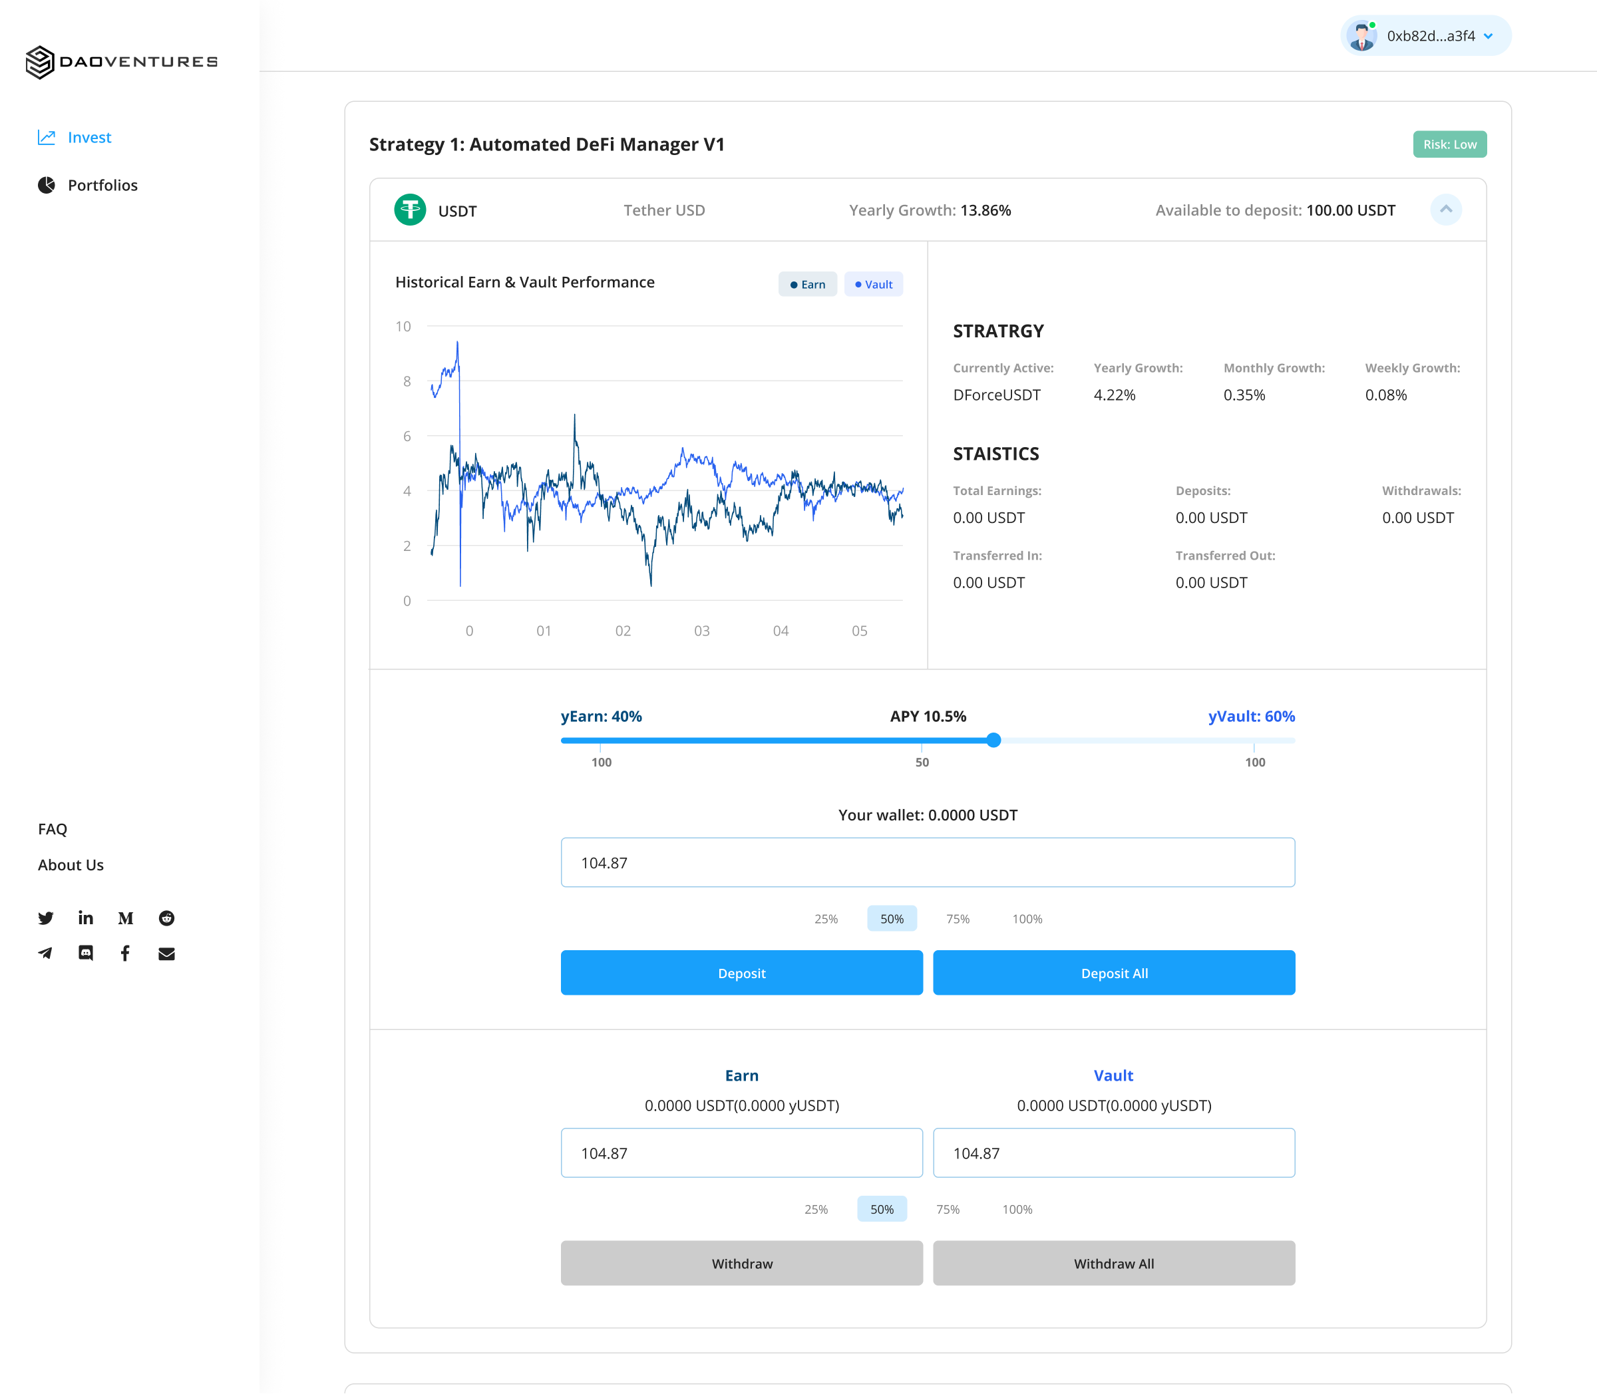Click the Risk: Low badge
The height and width of the screenshot is (1394, 1597).
[1449, 144]
